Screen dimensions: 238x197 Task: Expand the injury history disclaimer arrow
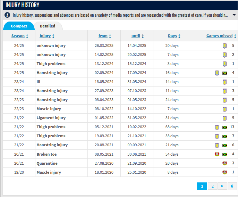pos(234,15)
